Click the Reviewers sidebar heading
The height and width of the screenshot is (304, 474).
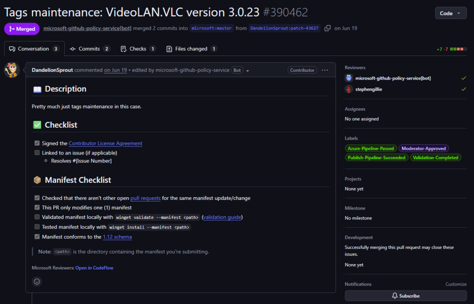click(355, 68)
